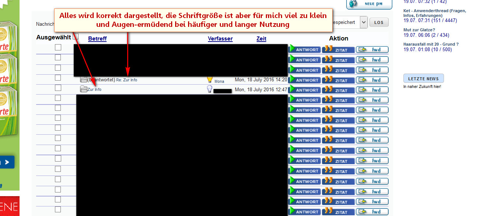
Task: Open the "Mut zur Glatze?" thread
Action: pyautogui.click(x=419, y=30)
